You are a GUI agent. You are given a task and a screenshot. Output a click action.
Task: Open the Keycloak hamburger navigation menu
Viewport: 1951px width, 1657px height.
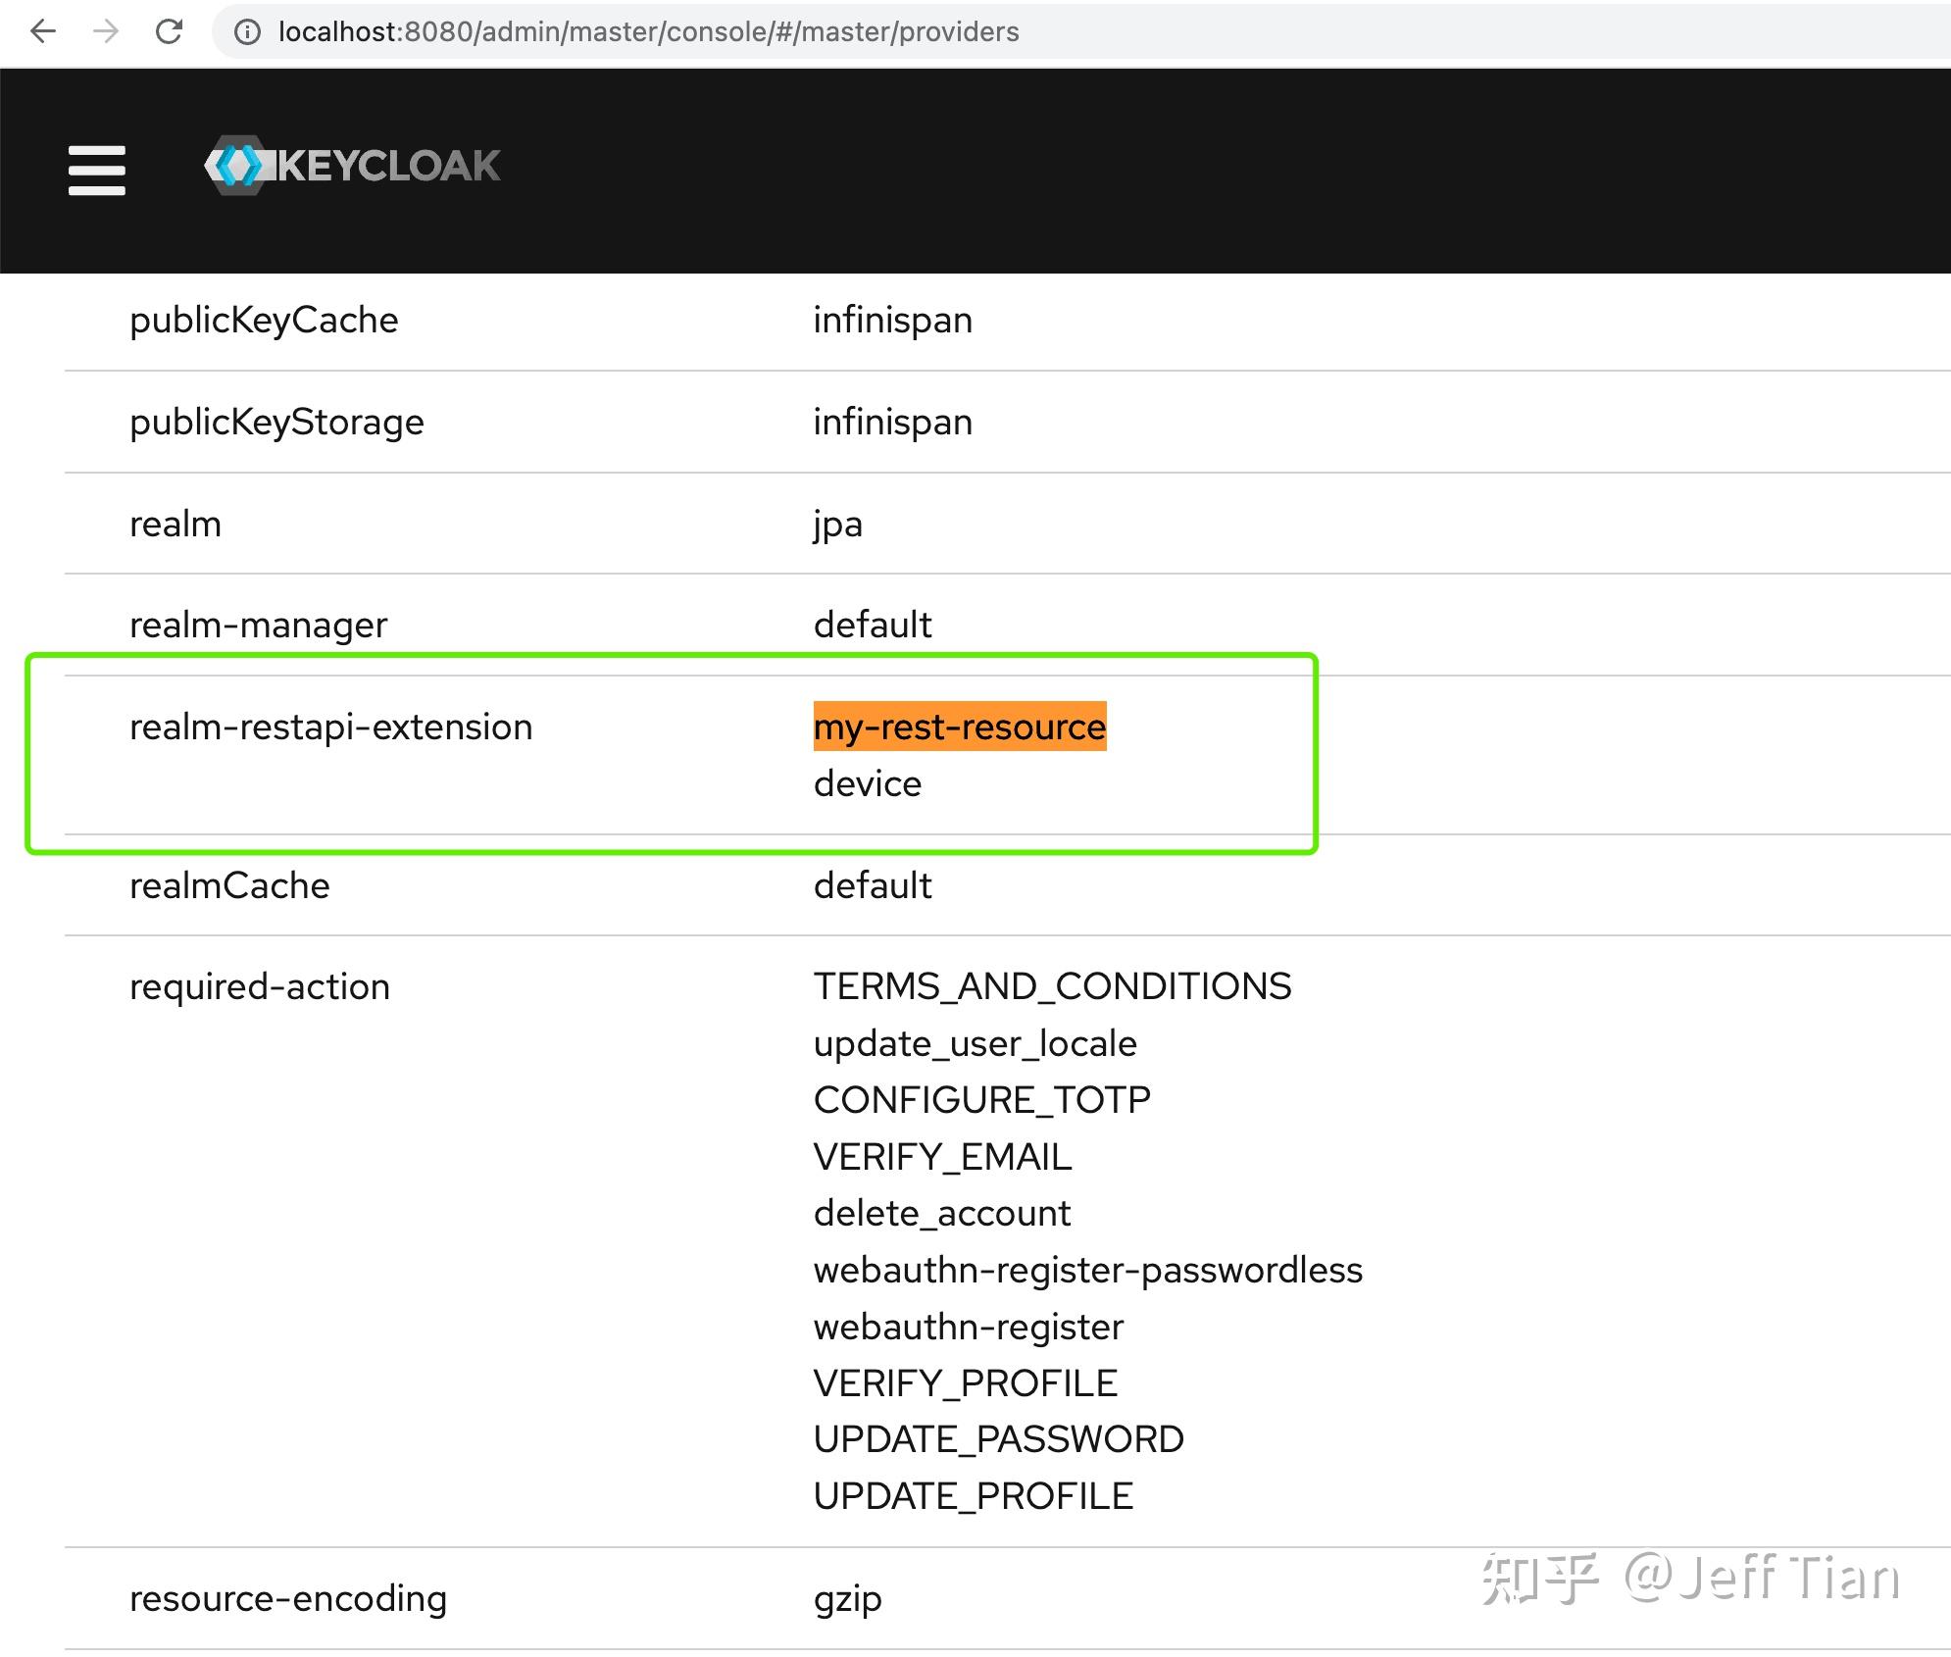[96, 169]
